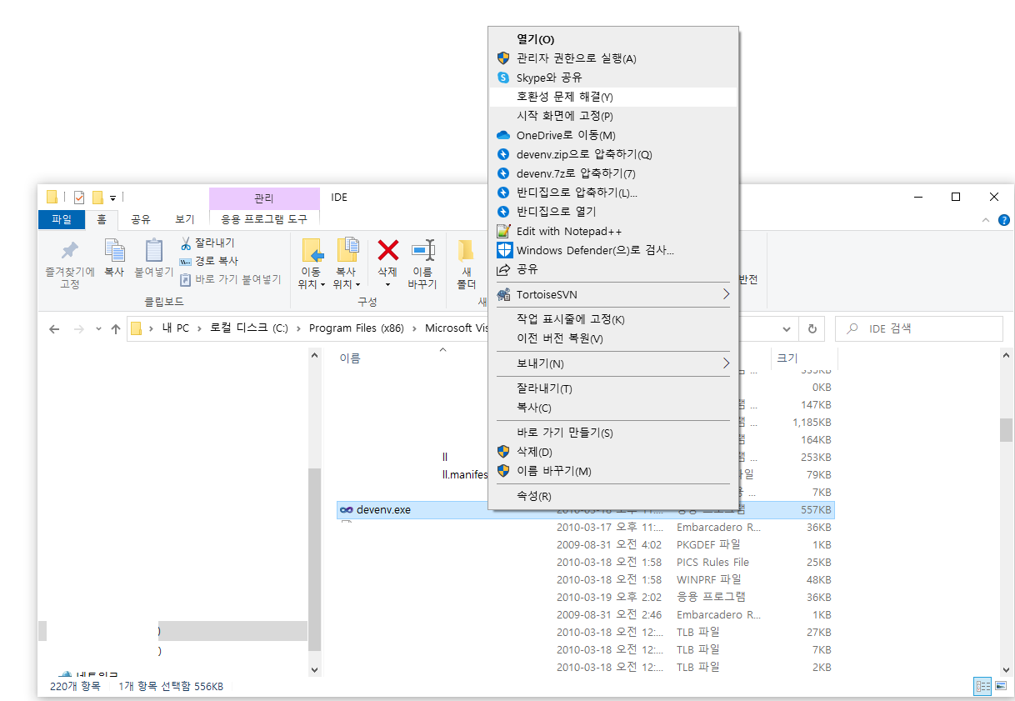
Task: Expand the chevron after 내 PC in the address bar
Action: click(200, 328)
